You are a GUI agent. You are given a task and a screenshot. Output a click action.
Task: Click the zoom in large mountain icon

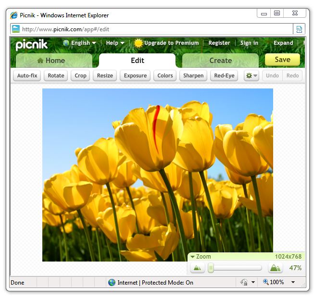coord(275,268)
